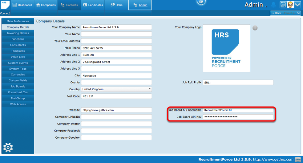
Task: Expand the Back/Forward history dropdown arrow
Action: click(x=299, y=13)
